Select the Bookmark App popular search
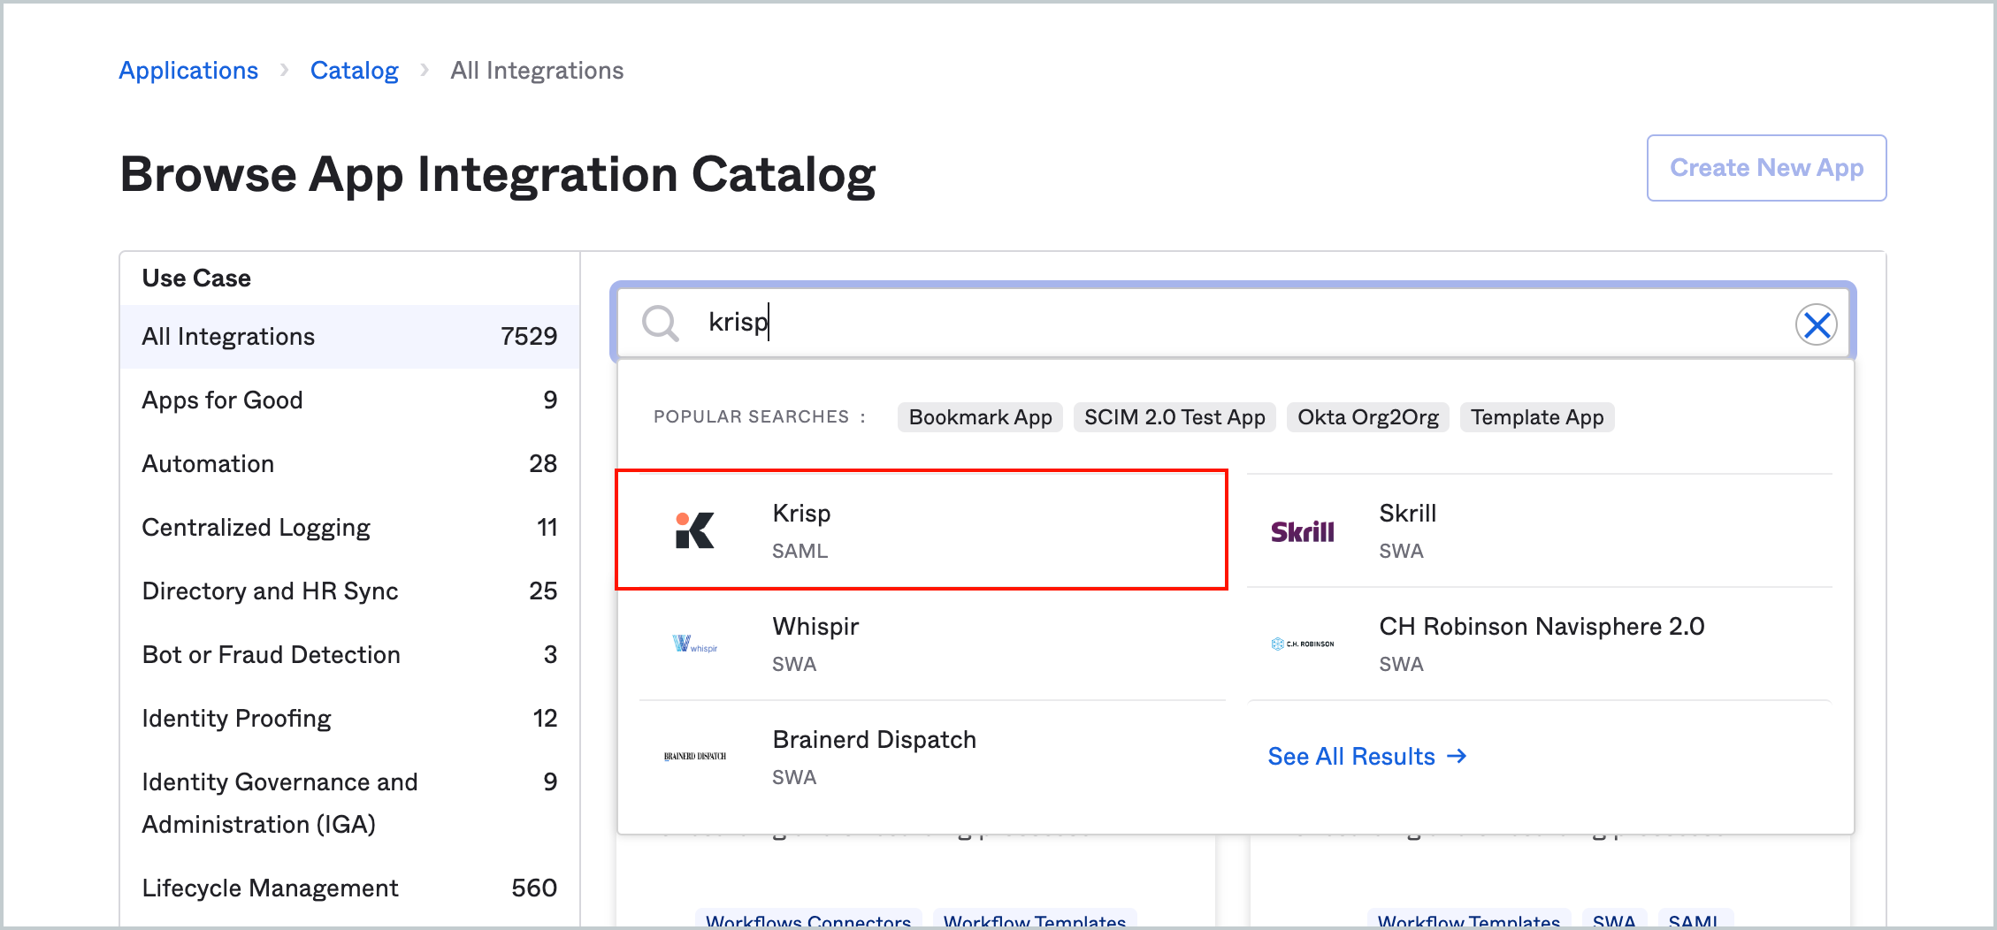Viewport: 1997px width, 930px height. tap(980, 417)
